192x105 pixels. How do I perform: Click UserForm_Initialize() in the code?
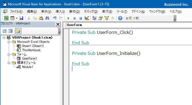(x=118, y=53)
